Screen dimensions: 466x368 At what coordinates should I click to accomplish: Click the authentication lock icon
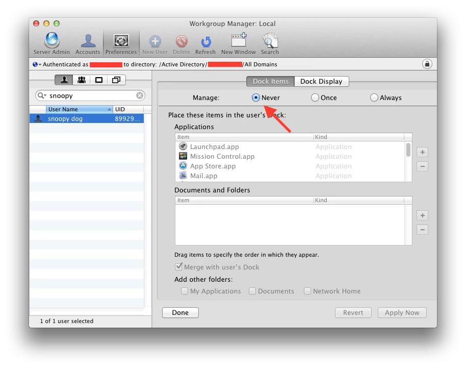click(x=427, y=64)
